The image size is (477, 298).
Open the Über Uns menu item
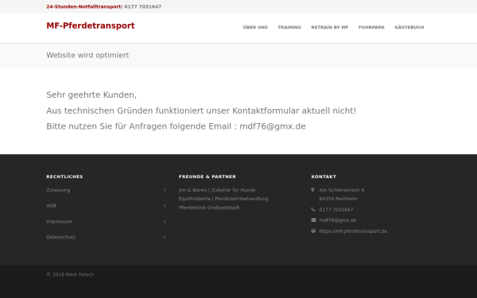255,27
